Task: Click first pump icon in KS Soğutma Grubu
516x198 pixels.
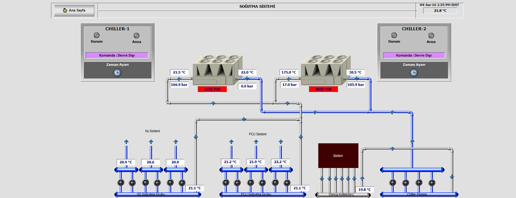Action: tap(121, 182)
